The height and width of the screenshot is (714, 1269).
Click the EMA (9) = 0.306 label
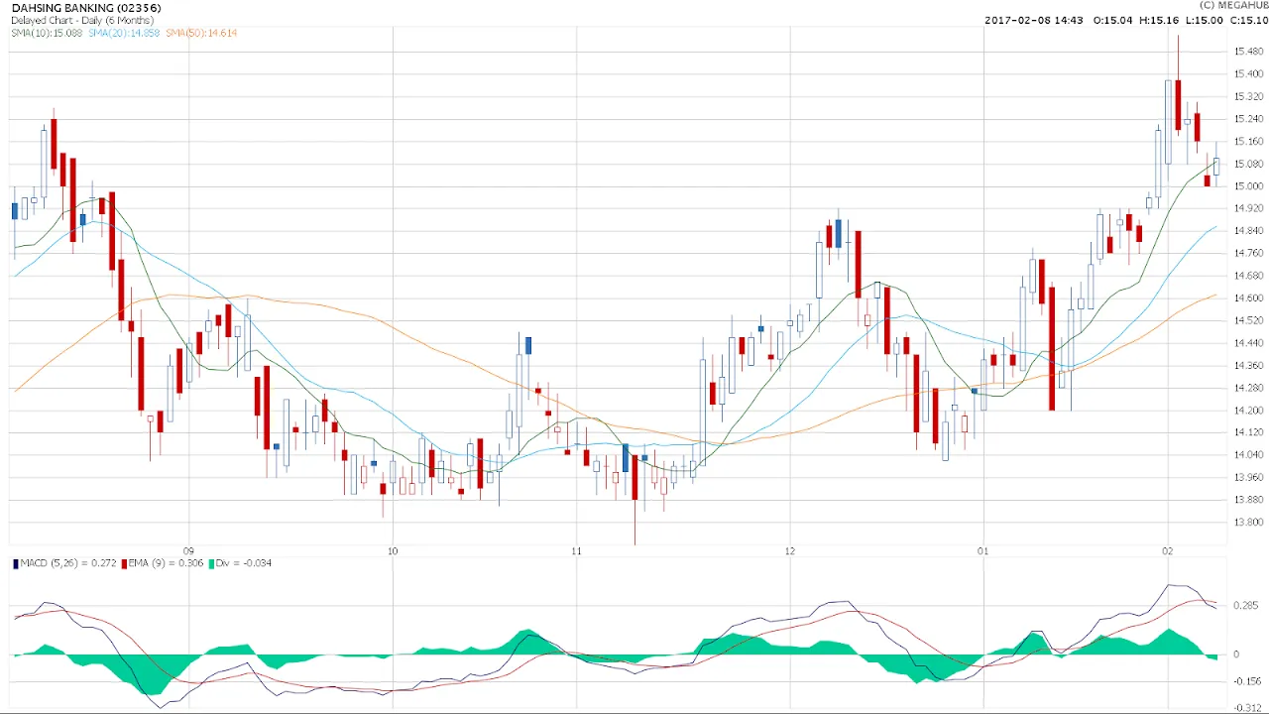pyautogui.click(x=166, y=563)
